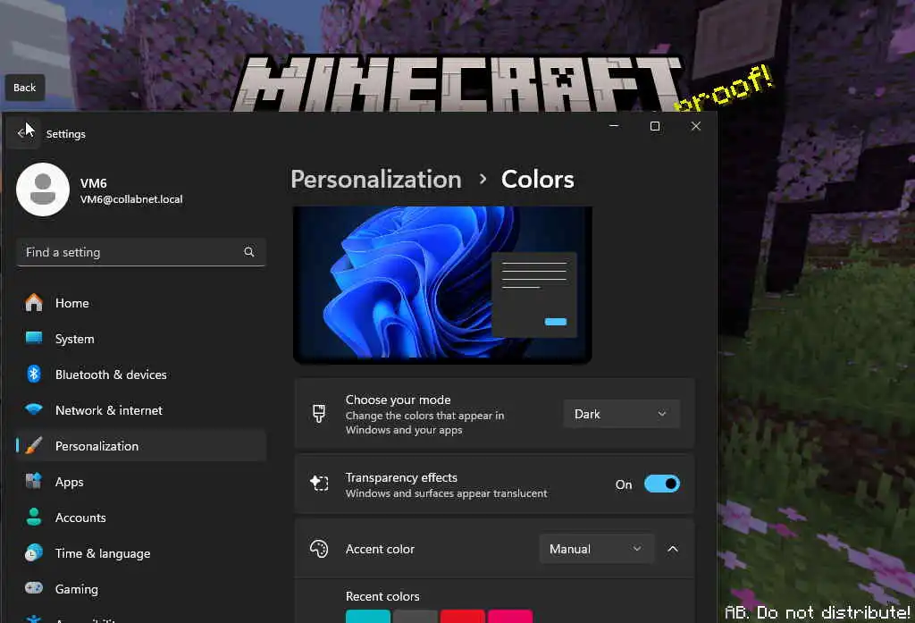Click the Minecraft Back button
Viewport: 915px width, 623px height.
point(24,88)
